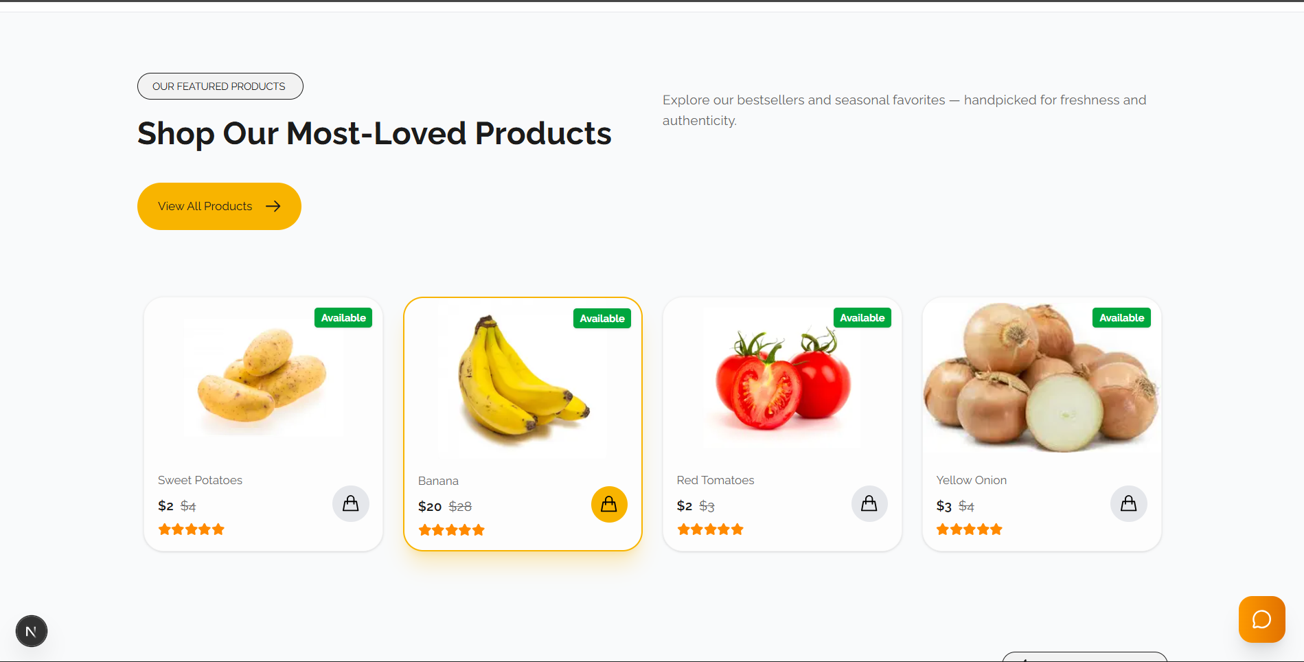Add Red Tomatoes to cart bag icon
The width and height of the screenshot is (1304, 662).
[x=869, y=504]
